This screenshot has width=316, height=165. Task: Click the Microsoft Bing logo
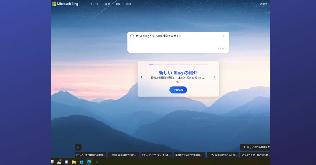pyautogui.click(x=65, y=4)
